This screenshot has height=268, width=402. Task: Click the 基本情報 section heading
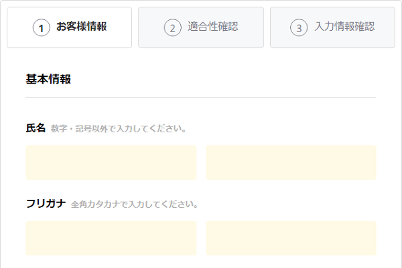coord(48,79)
